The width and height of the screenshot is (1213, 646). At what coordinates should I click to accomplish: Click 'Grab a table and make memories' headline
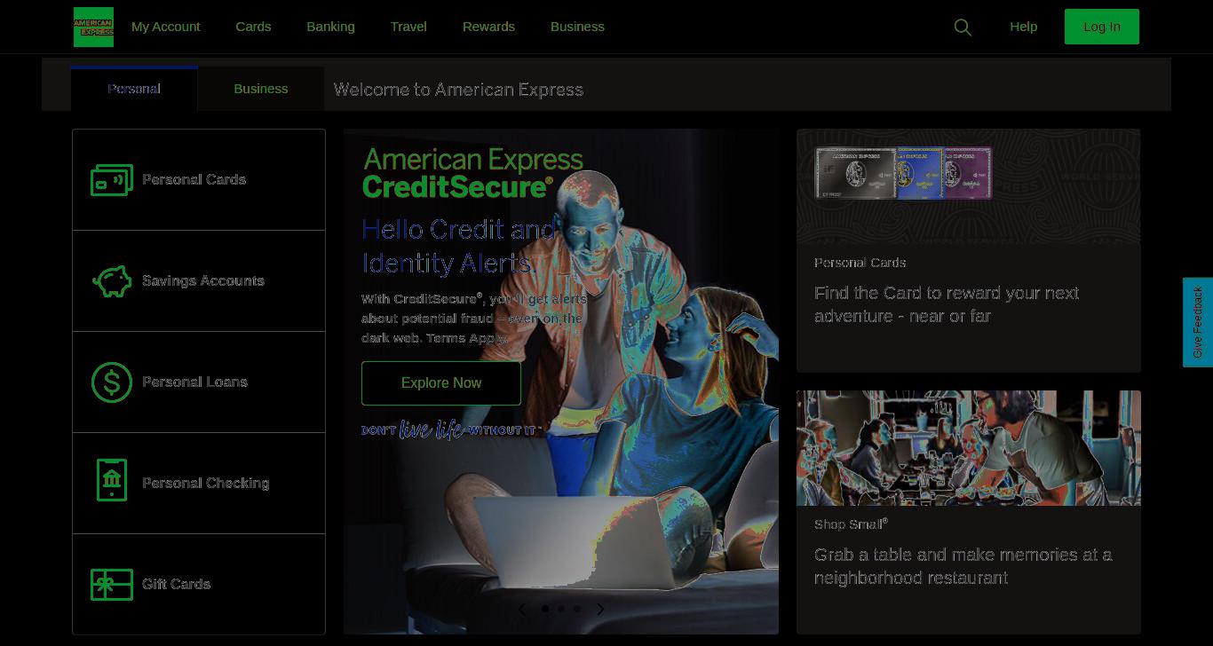(x=963, y=566)
